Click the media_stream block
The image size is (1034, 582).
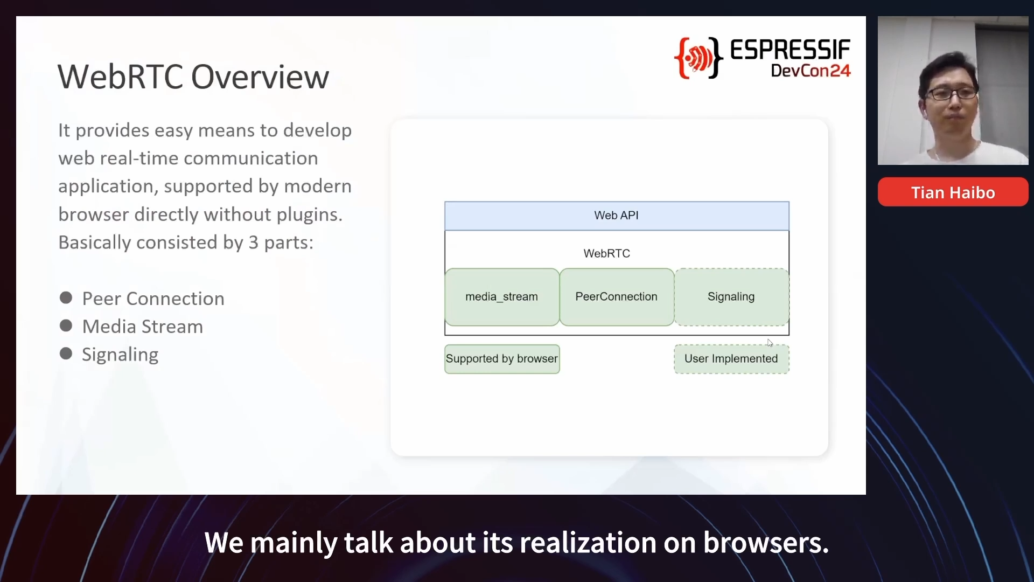tap(502, 297)
